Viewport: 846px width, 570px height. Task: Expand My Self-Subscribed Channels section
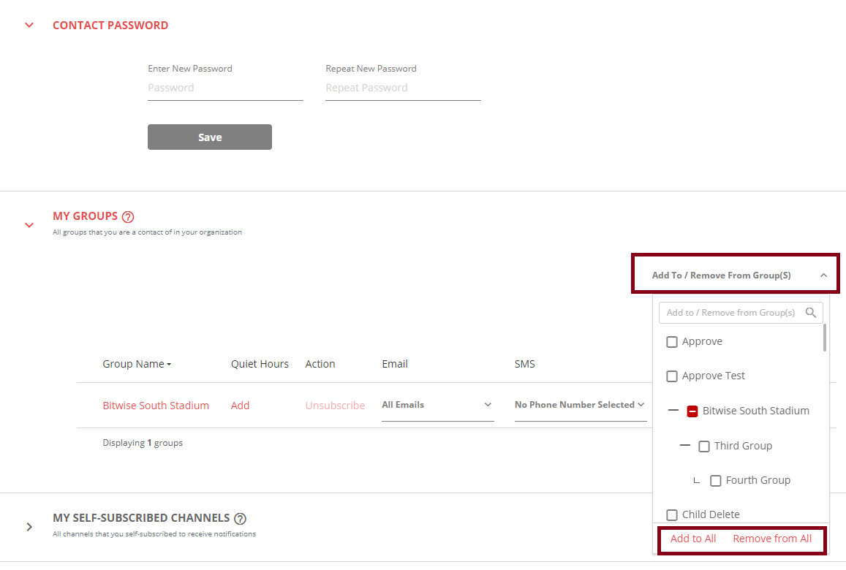tap(29, 527)
